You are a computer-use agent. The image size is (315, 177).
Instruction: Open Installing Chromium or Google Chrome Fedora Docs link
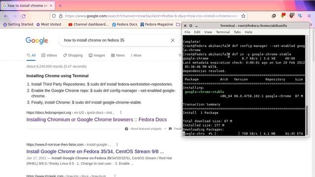tap(96, 119)
